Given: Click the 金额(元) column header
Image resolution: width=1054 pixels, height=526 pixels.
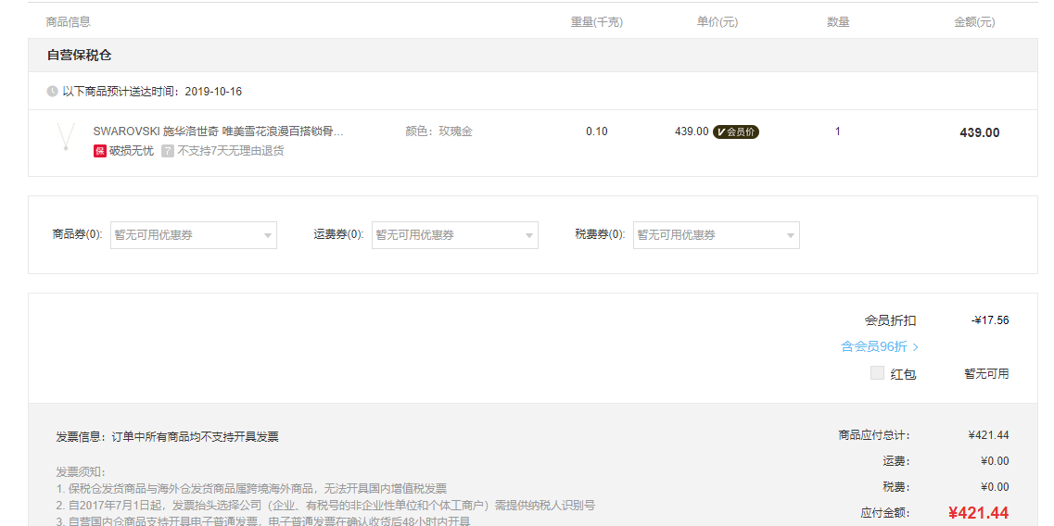Looking at the screenshot, I should (x=974, y=21).
